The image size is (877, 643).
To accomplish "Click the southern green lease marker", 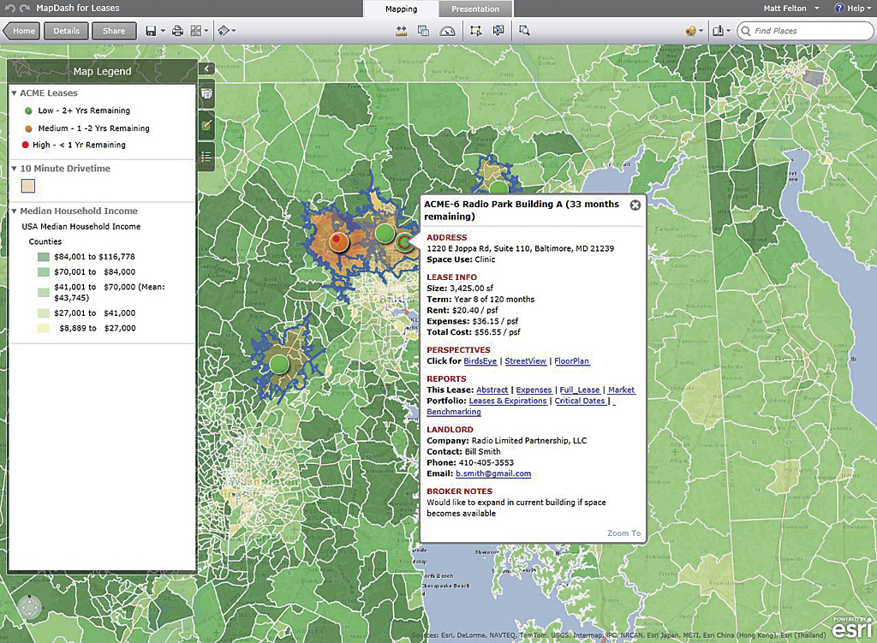I will [280, 365].
